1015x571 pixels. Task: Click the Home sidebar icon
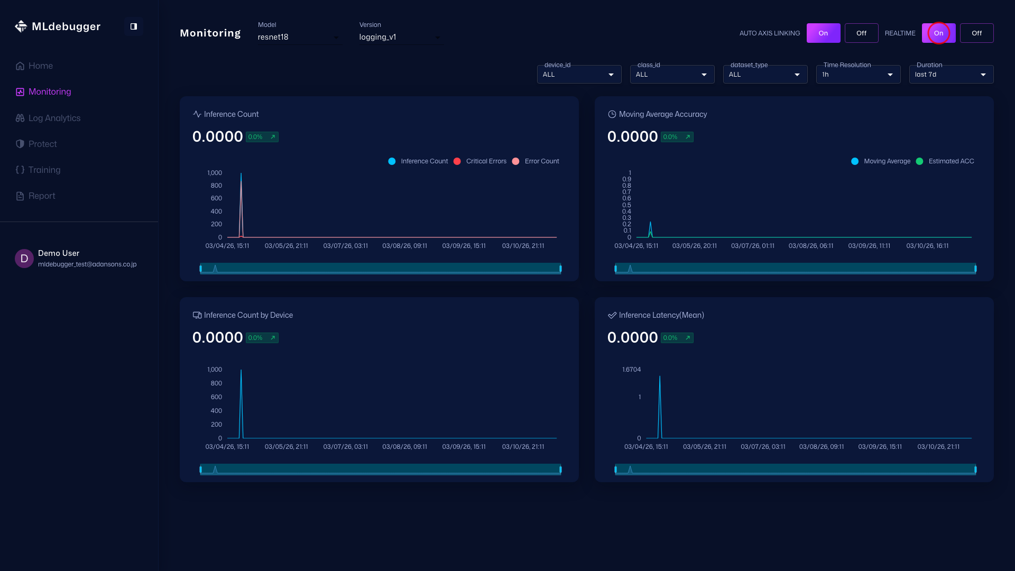point(20,66)
